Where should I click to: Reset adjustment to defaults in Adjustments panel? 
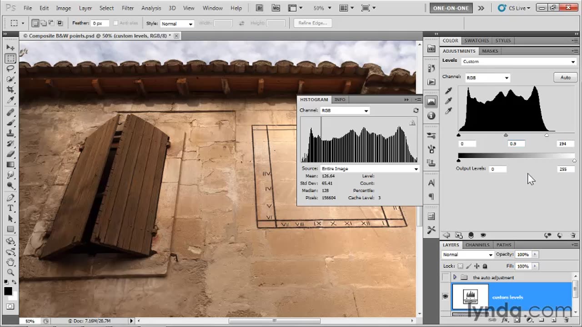coord(560,235)
